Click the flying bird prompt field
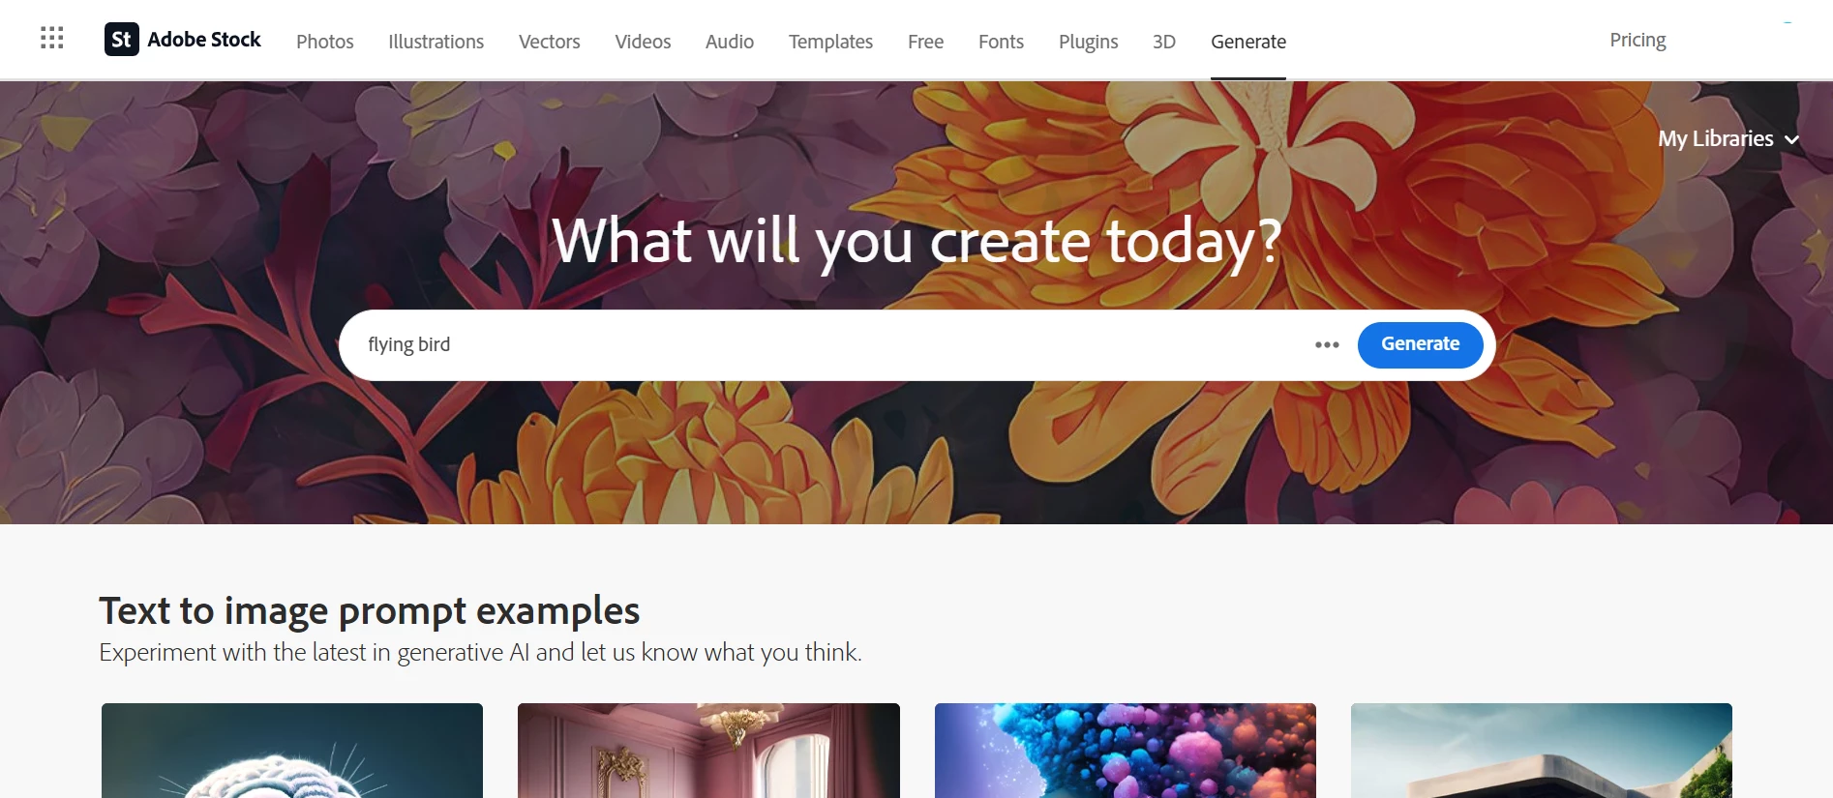1833x798 pixels. tap(832, 345)
